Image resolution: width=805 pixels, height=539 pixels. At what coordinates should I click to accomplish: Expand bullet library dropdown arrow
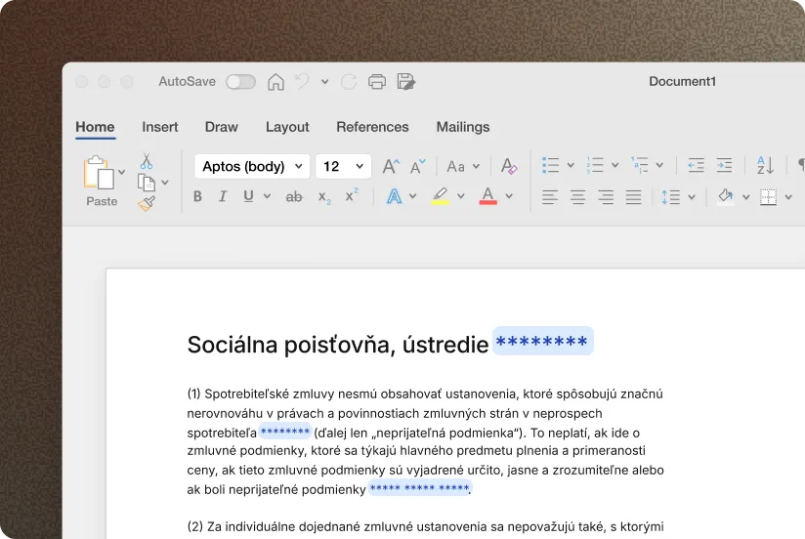(x=571, y=165)
